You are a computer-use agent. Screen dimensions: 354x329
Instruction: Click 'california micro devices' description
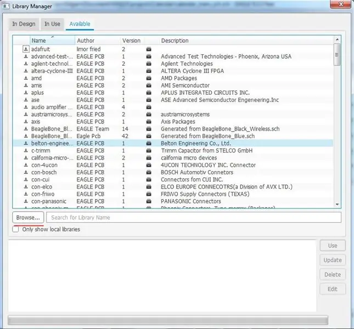189,157
